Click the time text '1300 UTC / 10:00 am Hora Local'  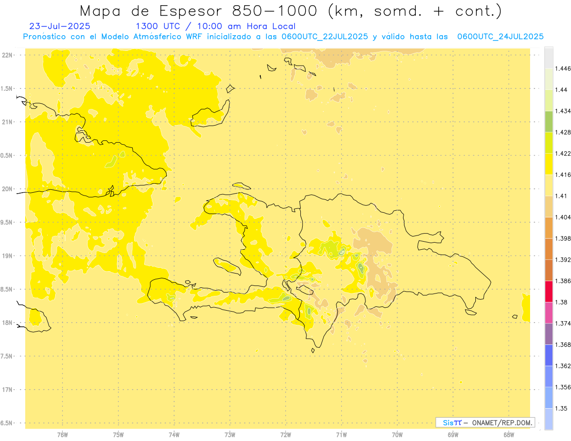coord(216,26)
